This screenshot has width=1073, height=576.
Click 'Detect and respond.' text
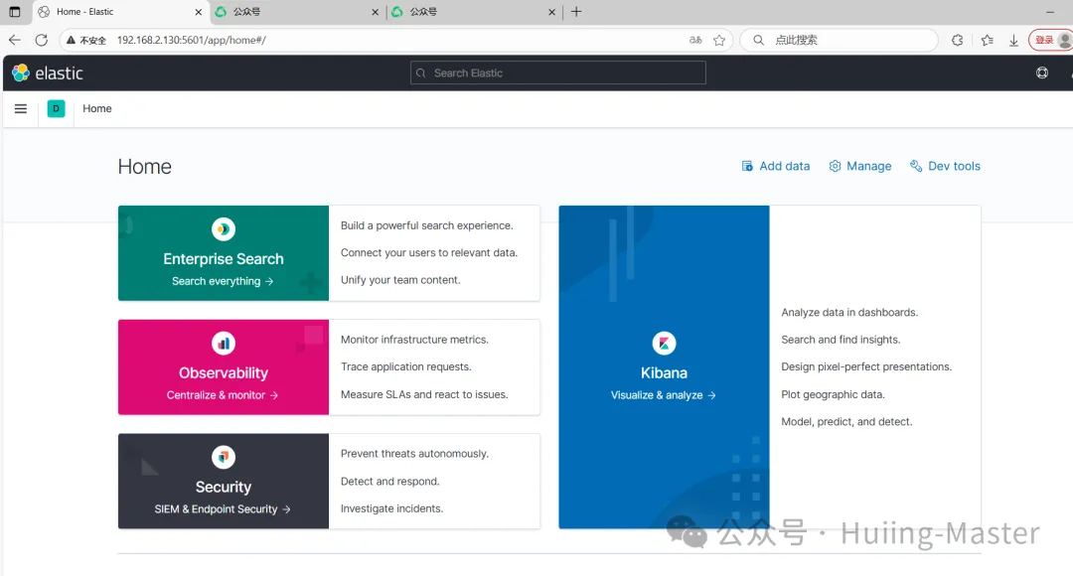390,482
